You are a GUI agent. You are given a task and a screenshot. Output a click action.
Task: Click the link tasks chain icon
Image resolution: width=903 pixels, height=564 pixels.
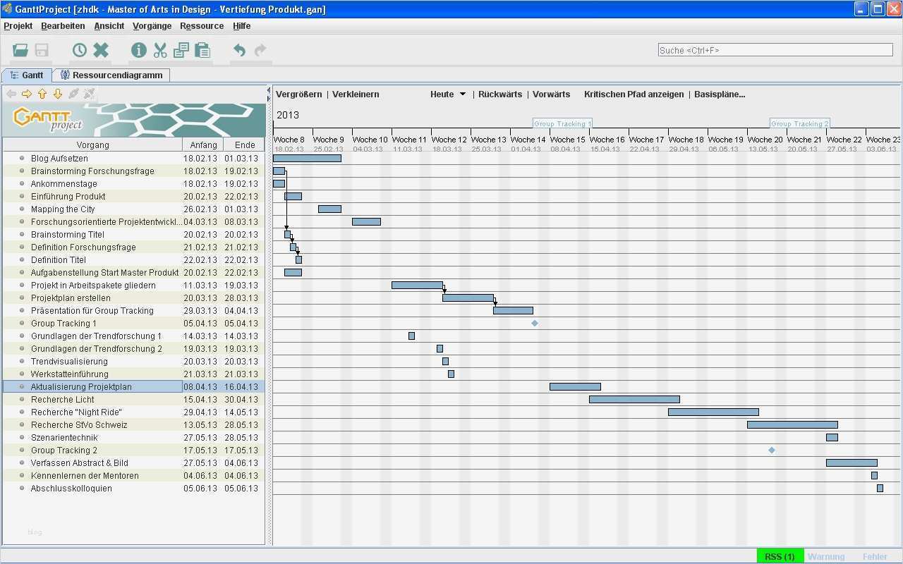tap(73, 94)
